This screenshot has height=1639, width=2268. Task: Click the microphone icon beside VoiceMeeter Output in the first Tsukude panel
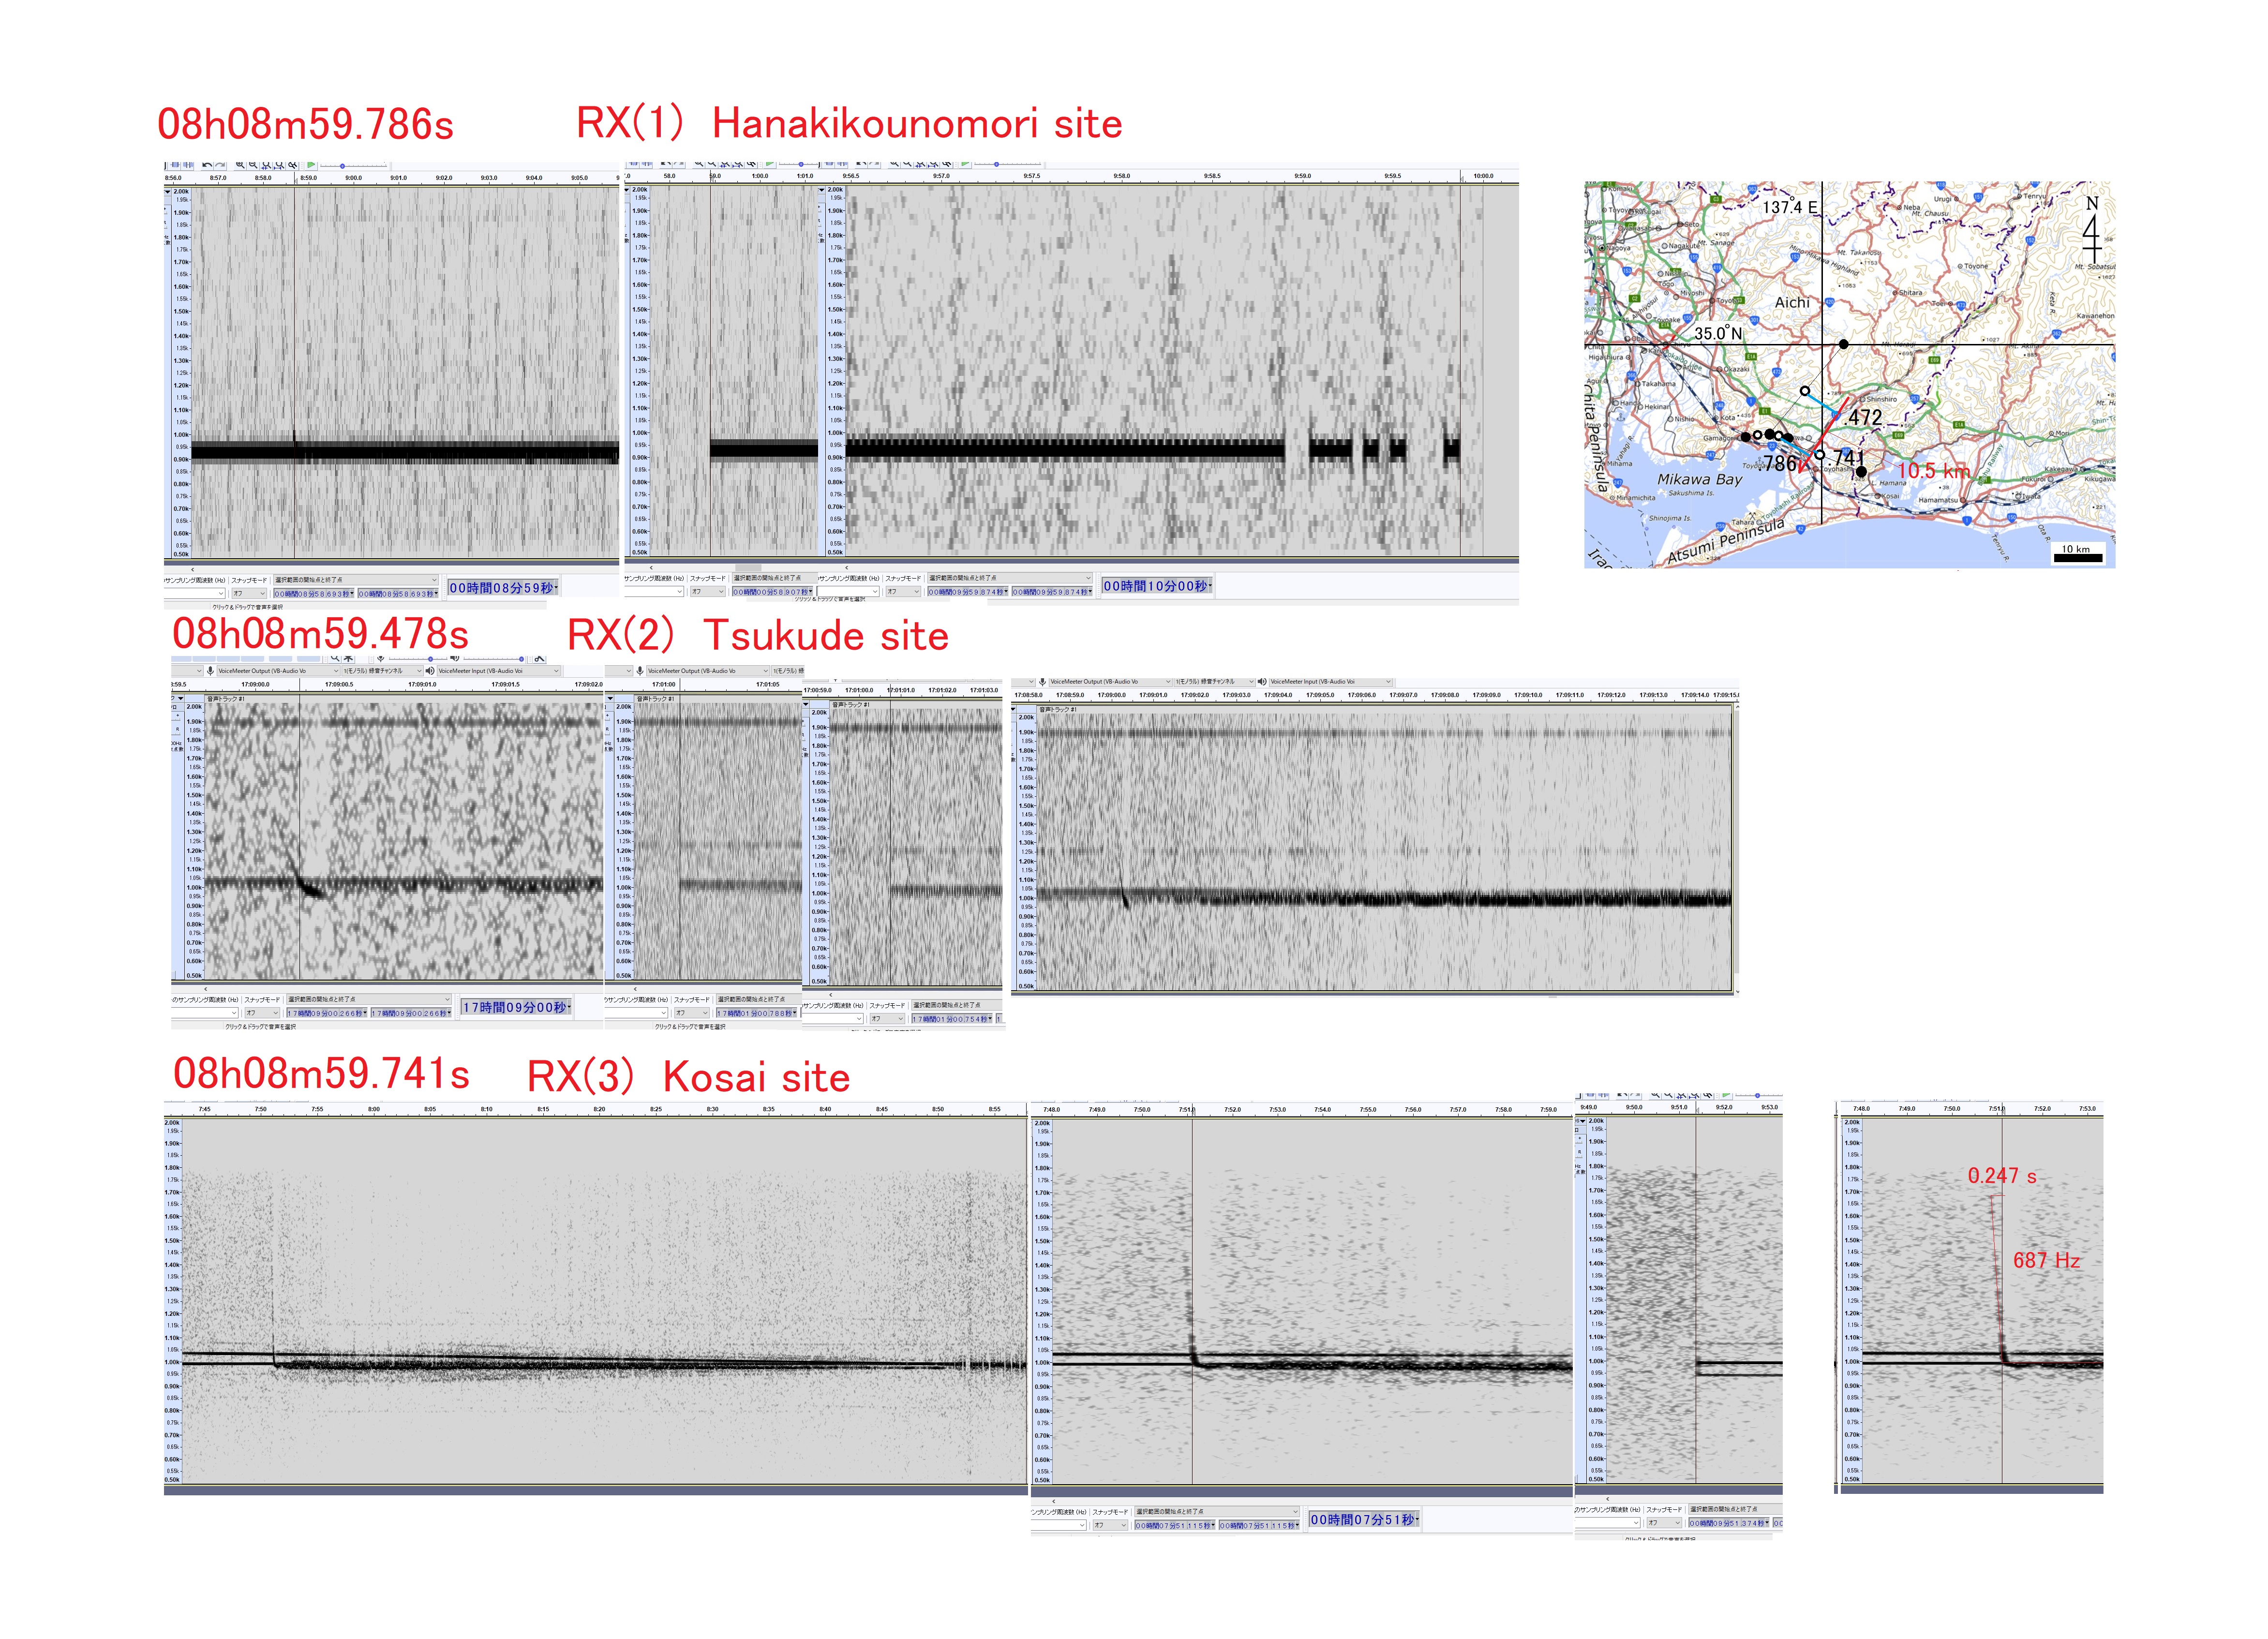211,671
